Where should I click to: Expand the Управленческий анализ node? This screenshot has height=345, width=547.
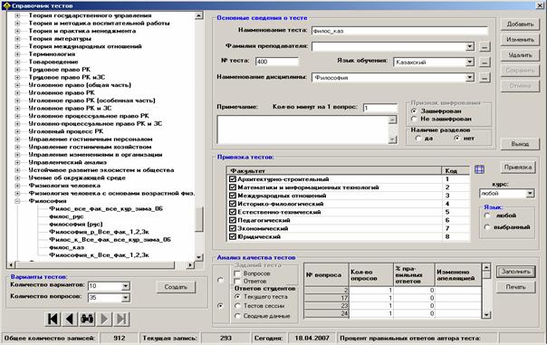pyautogui.click(x=17, y=162)
